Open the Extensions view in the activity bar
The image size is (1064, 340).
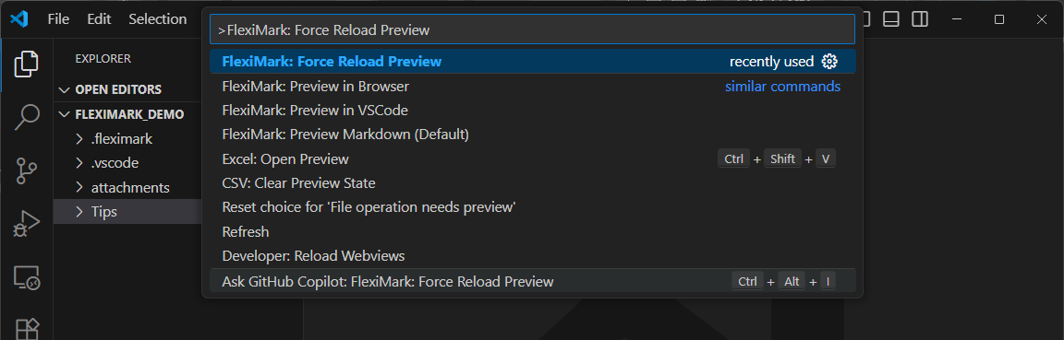[x=27, y=329]
